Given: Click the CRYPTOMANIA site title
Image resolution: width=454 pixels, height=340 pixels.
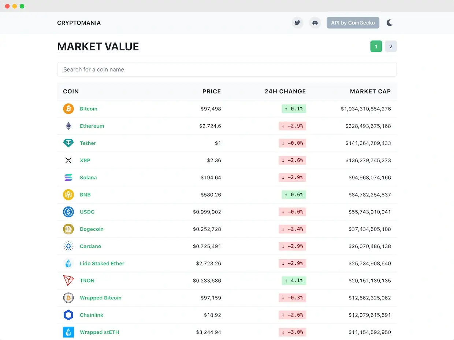Looking at the screenshot, I should pos(79,23).
